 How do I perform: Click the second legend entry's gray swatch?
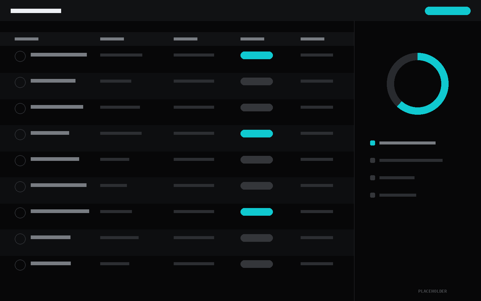372,160
